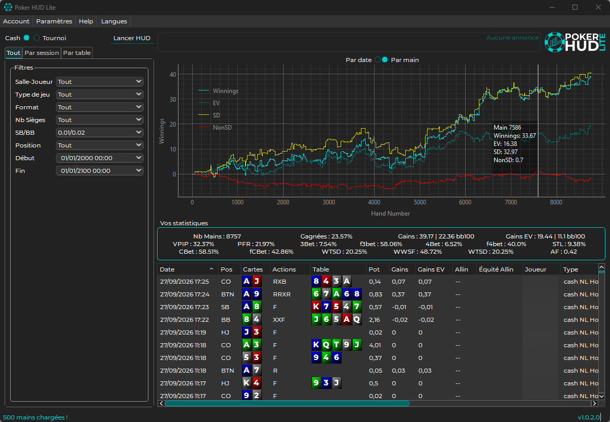This screenshot has height=422, width=610.
Task: Select the Cash radio button
Action: [26, 38]
